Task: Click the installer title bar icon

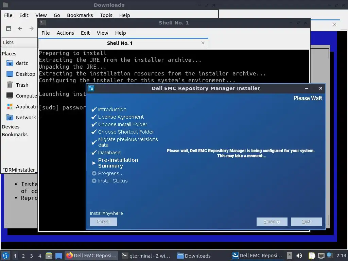Action: pos(91,88)
